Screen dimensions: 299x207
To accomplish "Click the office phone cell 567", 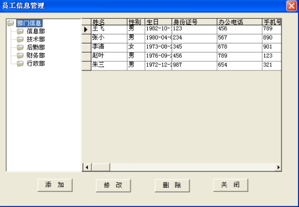I will (240, 38).
